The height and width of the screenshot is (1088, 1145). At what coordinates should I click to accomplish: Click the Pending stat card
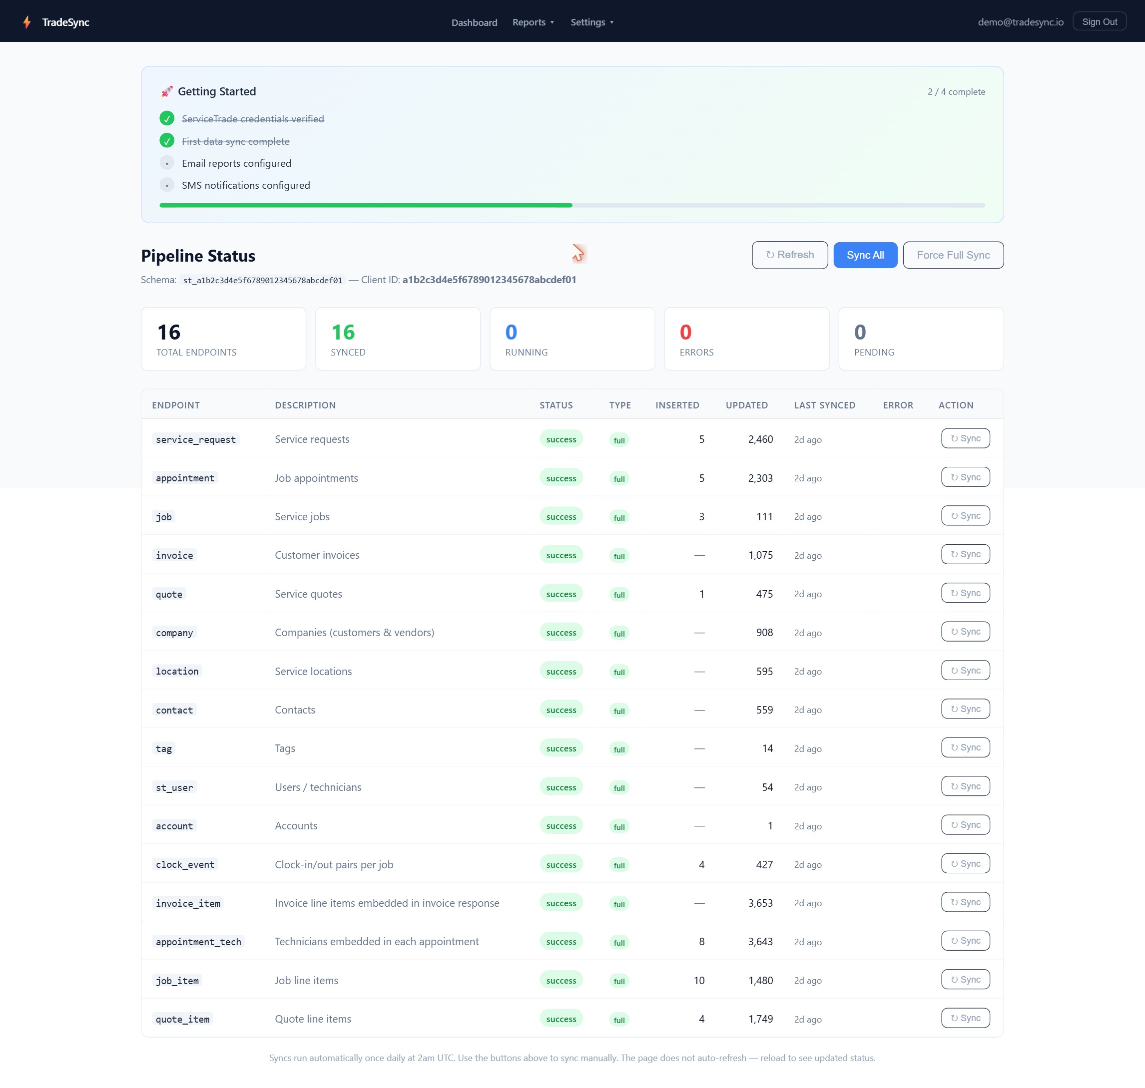click(x=921, y=339)
